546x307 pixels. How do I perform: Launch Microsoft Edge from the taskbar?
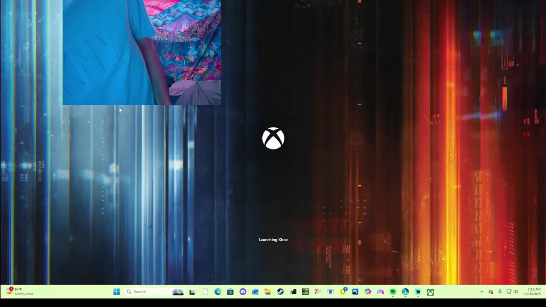tap(218, 292)
